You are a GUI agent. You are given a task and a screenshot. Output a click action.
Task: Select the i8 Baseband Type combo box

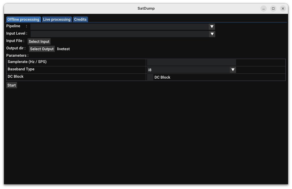[188, 70]
